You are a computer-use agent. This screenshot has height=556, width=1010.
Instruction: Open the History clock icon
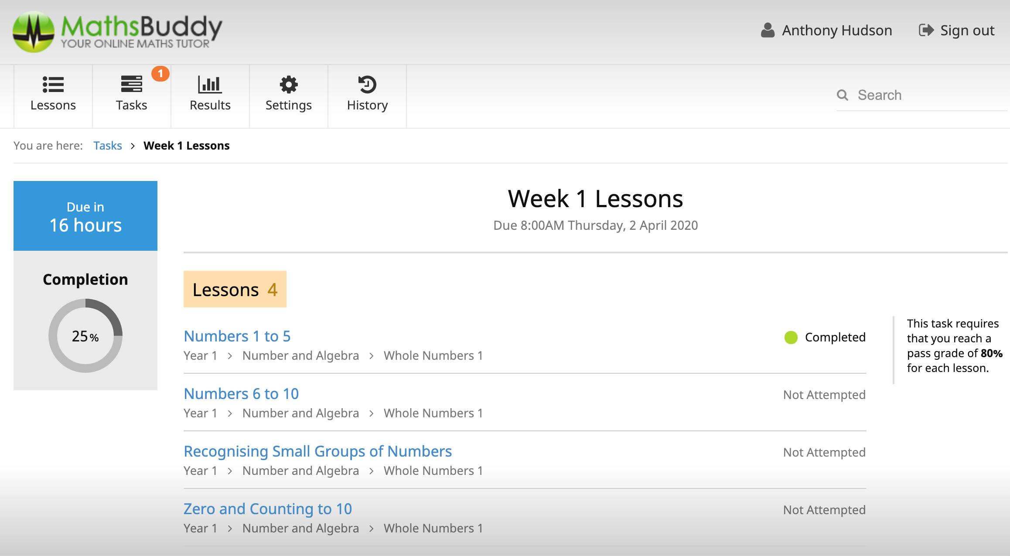tap(367, 85)
